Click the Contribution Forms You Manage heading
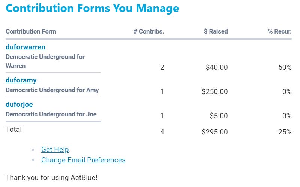 pyautogui.click(x=92, y=8)
